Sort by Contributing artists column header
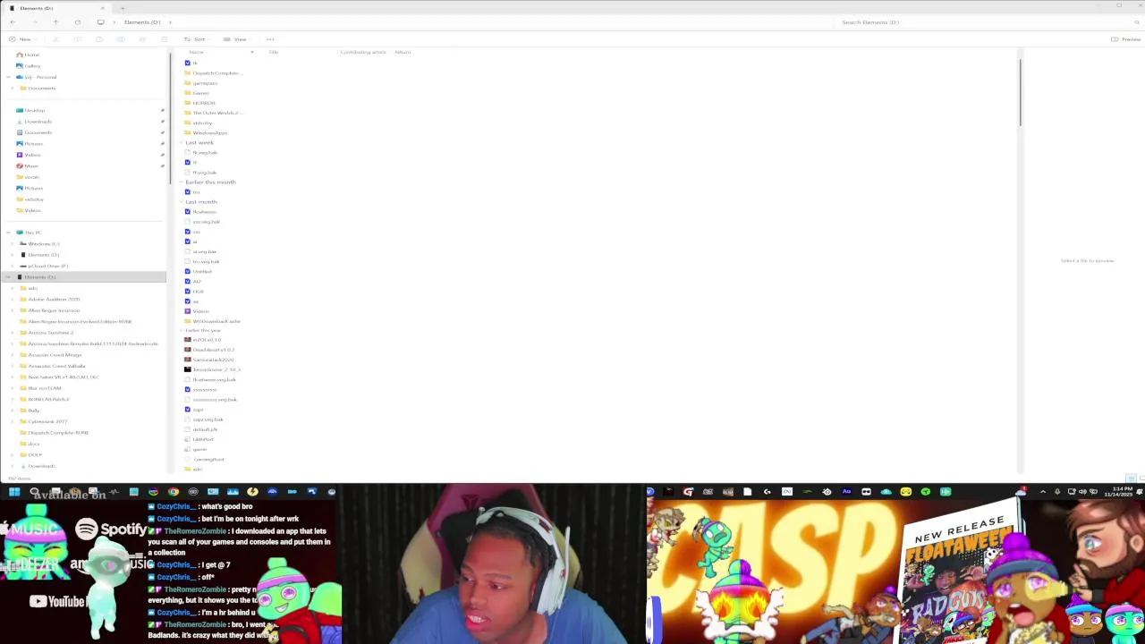 point(362,52)
